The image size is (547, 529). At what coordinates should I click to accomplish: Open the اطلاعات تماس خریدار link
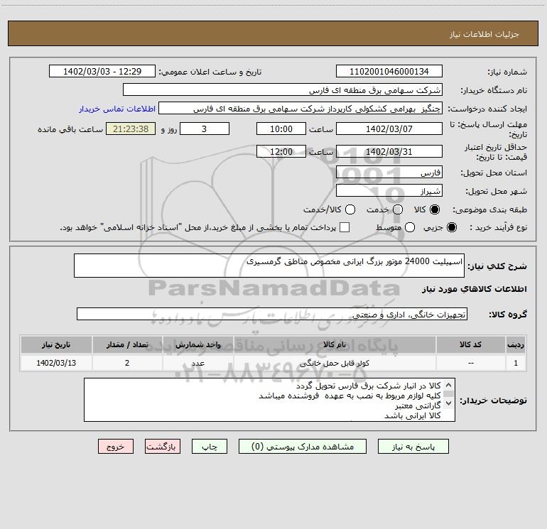click(x=117, y=109)
